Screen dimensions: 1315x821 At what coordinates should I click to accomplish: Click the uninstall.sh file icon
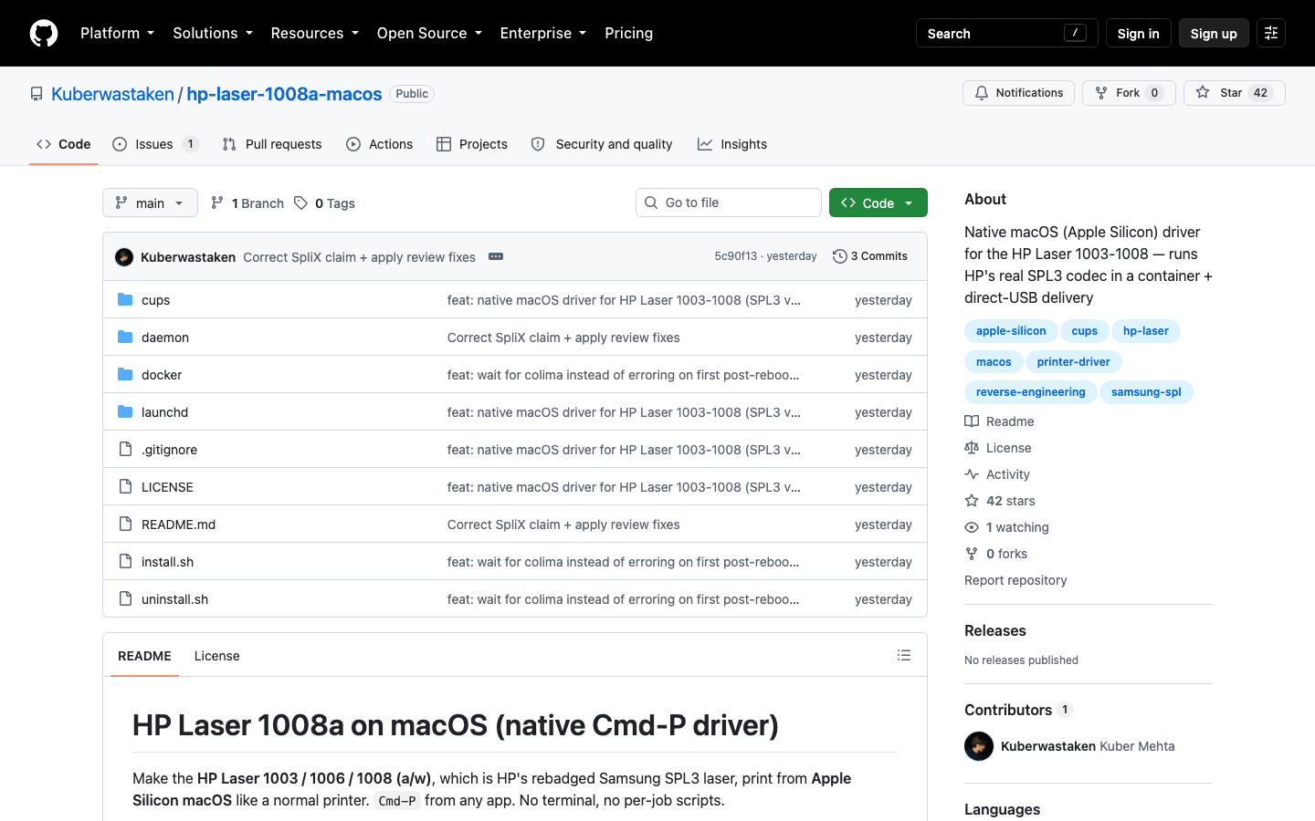[x=125, y=598]
